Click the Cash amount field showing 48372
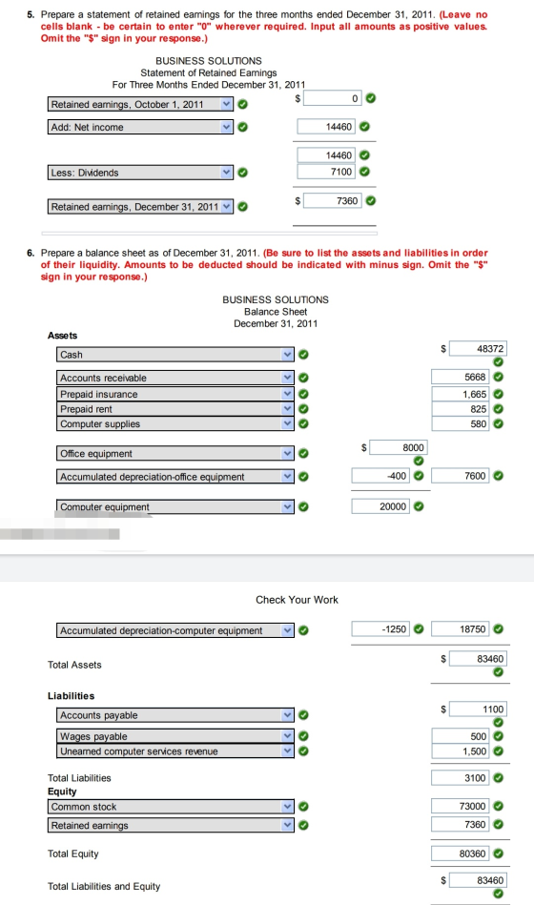The height and width of the screenshot is (905, 534). click(478, 349)
